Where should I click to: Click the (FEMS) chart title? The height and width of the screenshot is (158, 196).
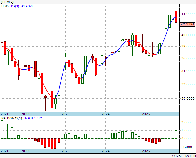point(7,2)
